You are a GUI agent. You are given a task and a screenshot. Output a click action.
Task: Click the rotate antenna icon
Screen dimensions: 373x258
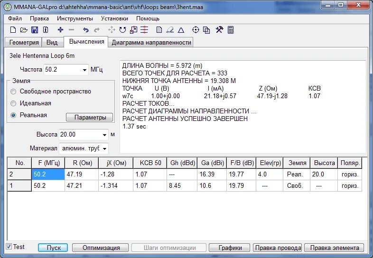(122, 30)
